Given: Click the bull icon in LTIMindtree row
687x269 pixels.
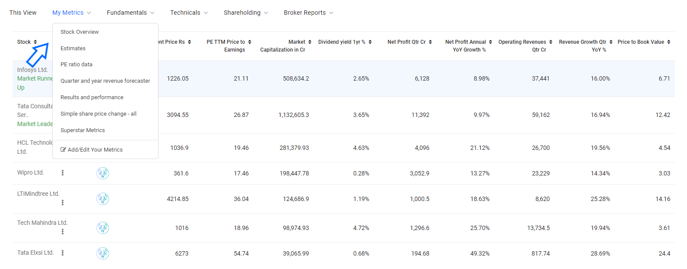Looking at the screenshot, I should click(x=102, y=199).
